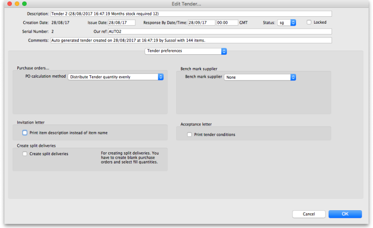Select the response time field showing 00:00
The width and height of the screenshot is (373, 228).
227,23
